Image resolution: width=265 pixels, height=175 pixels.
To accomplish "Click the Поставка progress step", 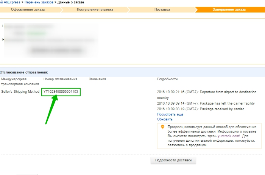I will point(162,9).
